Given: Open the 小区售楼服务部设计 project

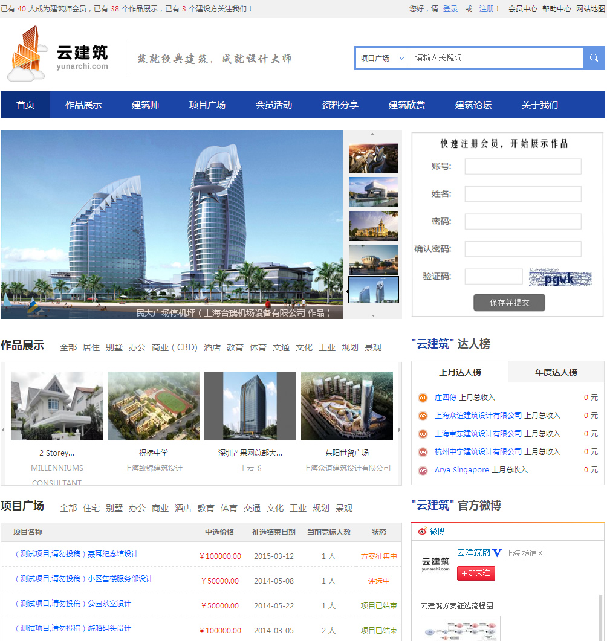Looking at the screenshot, I should click(x=84, y=579).
